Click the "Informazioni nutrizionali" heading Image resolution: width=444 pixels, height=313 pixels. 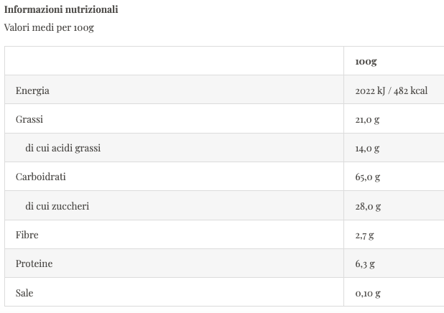tap(62, 10)
